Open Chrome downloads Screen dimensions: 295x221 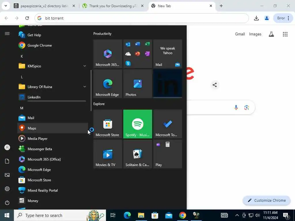(x=256, y=18)
